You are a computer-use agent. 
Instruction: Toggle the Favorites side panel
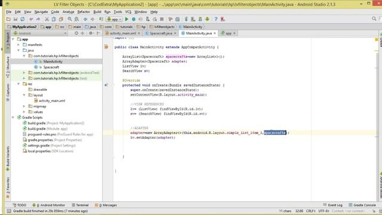pyautogui.click(x=8, y=188)
